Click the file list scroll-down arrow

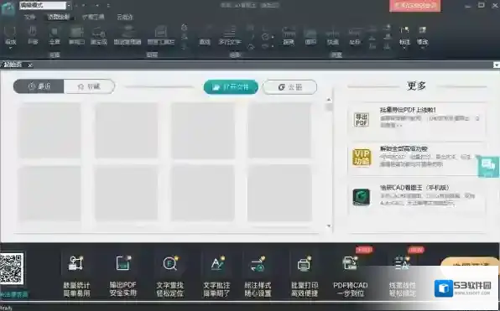coord(329,226)
